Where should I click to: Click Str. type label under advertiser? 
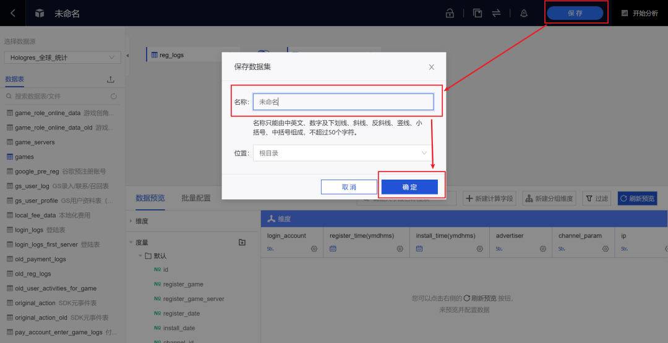[x=499, y=249]
